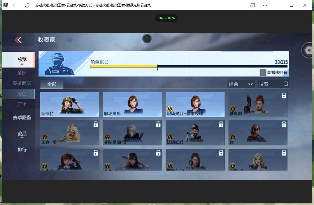The image size is (314, 205).
Task: Click the window's back arrow in title bar
Action: click(x=15, y=5)
